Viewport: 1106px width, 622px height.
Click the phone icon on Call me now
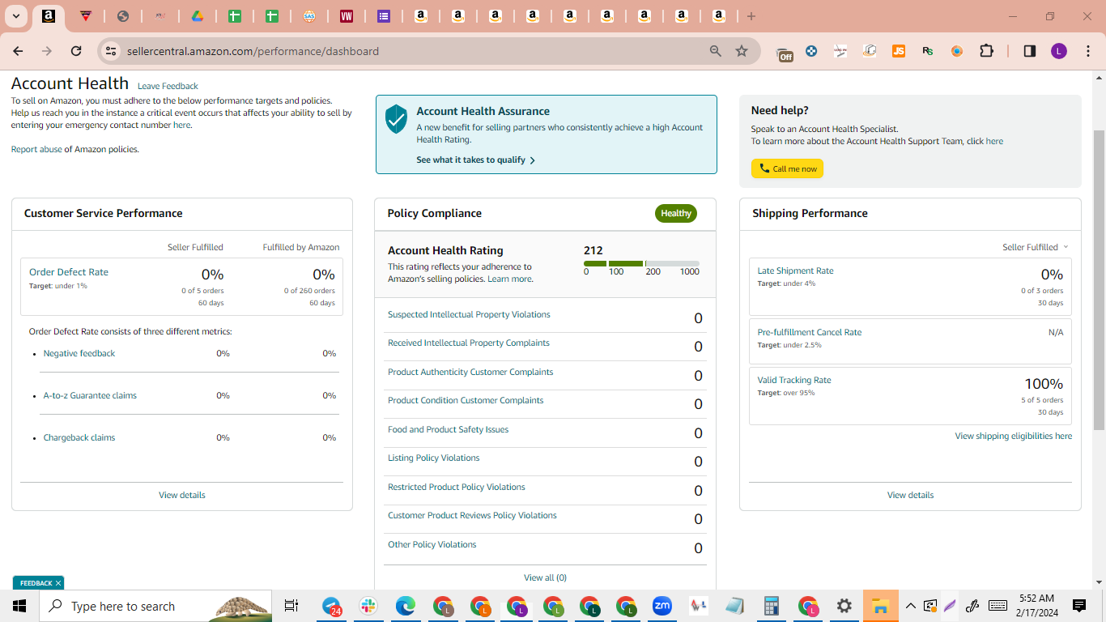764,168
